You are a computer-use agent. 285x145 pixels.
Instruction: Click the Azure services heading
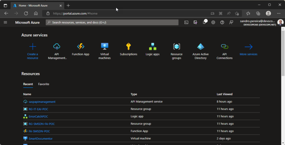point(35,35)
